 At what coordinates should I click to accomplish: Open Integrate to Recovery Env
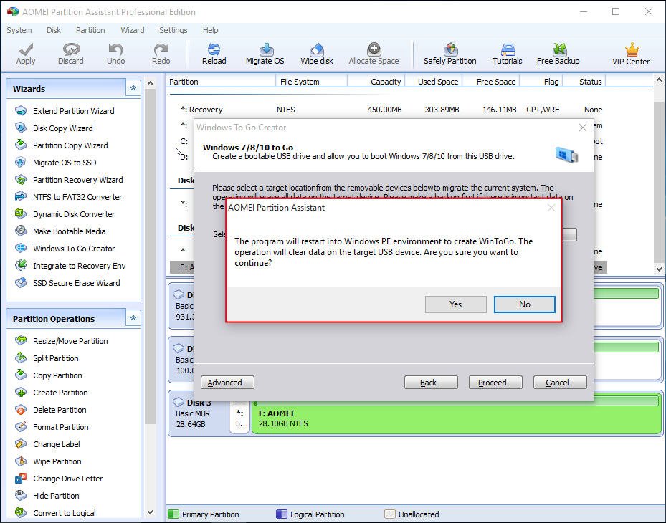(x=70, y=266)
